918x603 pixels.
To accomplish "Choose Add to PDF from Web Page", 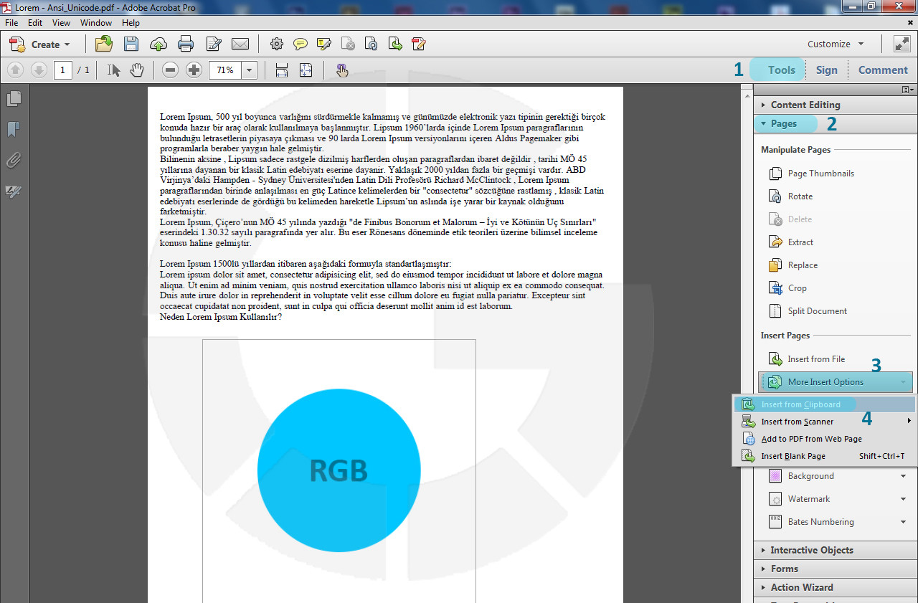I will pyautogui.click(x=824, y=439).
